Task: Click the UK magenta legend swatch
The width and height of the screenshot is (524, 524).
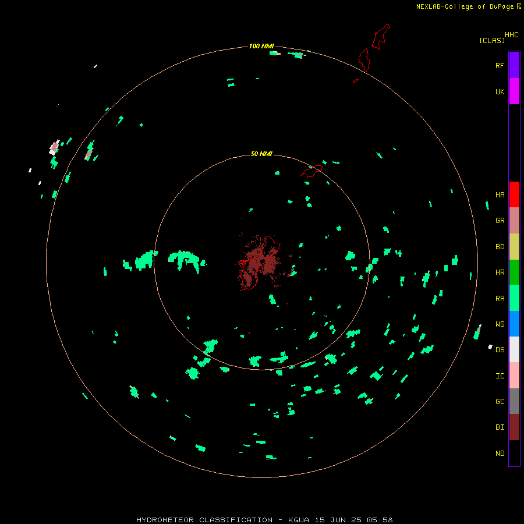Action: tap(514, 91)
